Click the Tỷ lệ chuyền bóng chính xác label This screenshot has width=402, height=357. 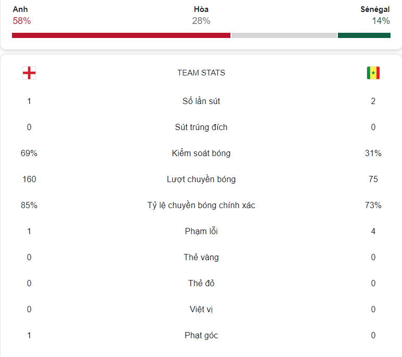click(x=201, y=205)
